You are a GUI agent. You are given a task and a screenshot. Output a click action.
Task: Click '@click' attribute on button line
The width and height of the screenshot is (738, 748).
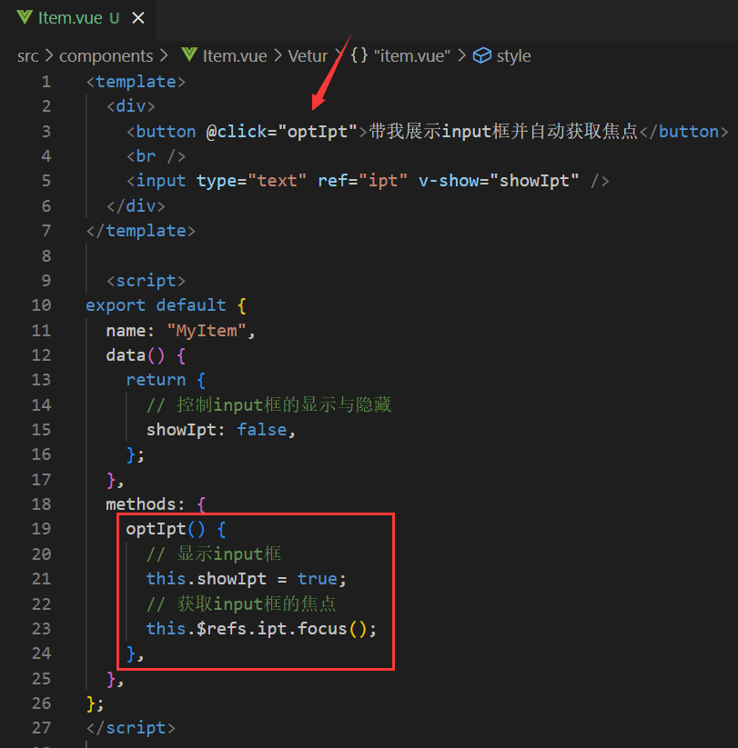[x=237, y=132]
